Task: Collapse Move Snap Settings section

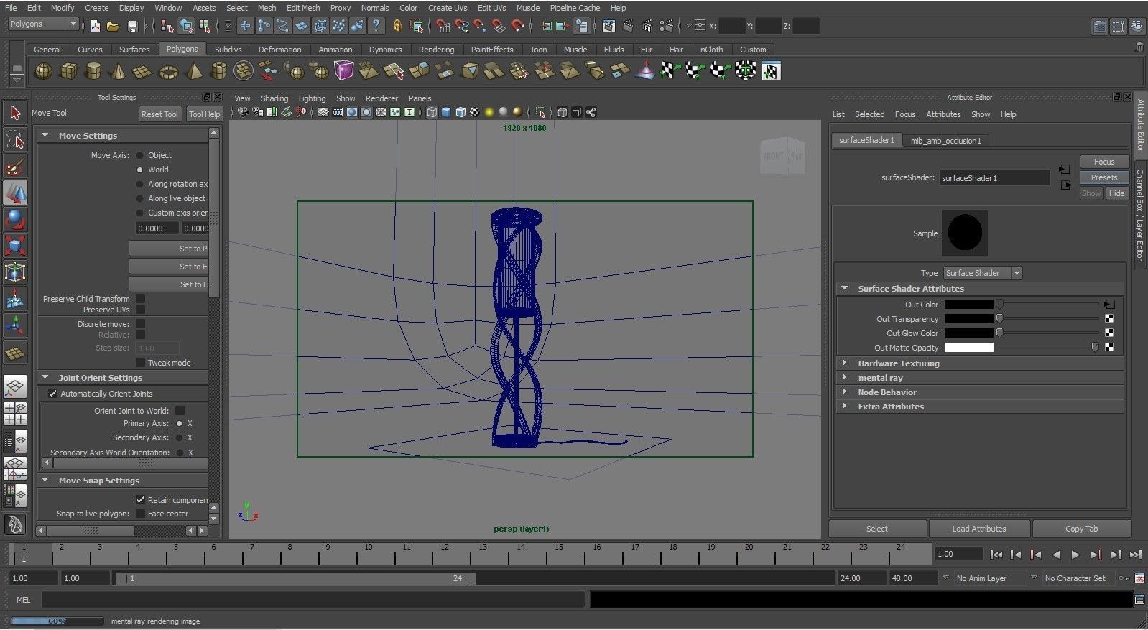Action: 45,480
